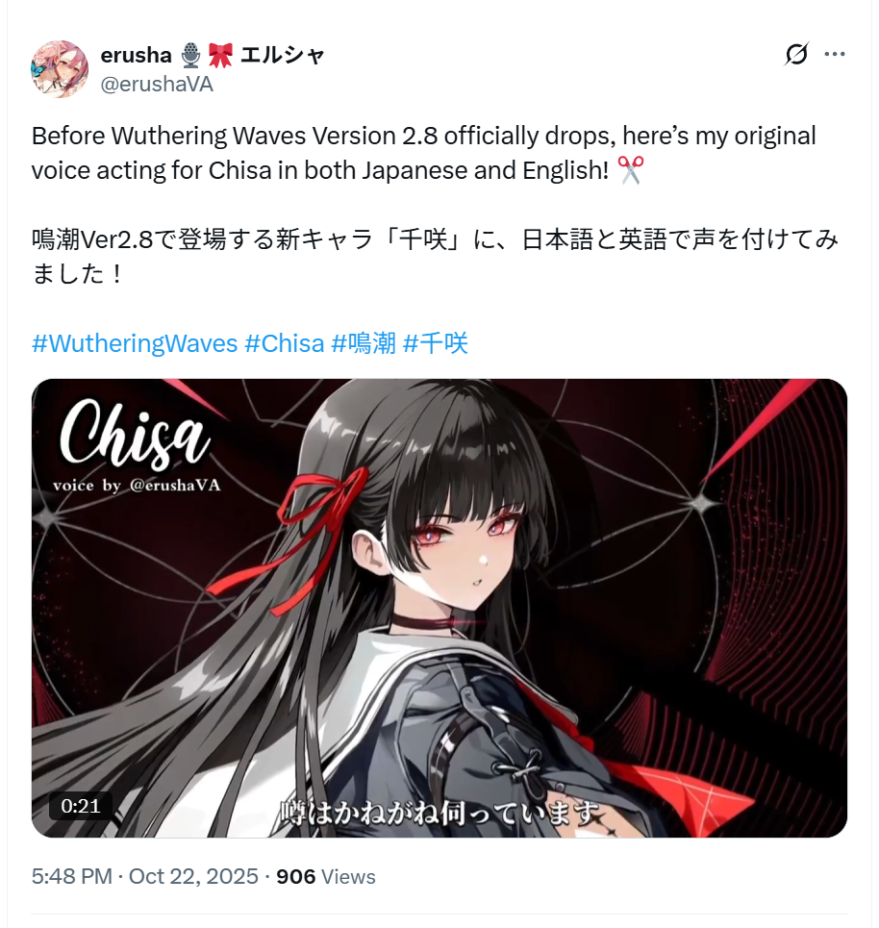Screen dimensions: 879x928
Task: Open the #WutheringWaves hashtag
Action: tap(135, 343)
